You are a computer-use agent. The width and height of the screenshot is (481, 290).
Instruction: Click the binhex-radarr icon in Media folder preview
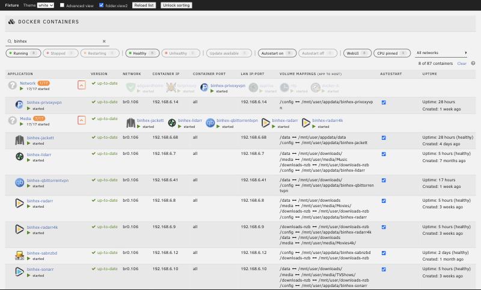pos(266,123)
